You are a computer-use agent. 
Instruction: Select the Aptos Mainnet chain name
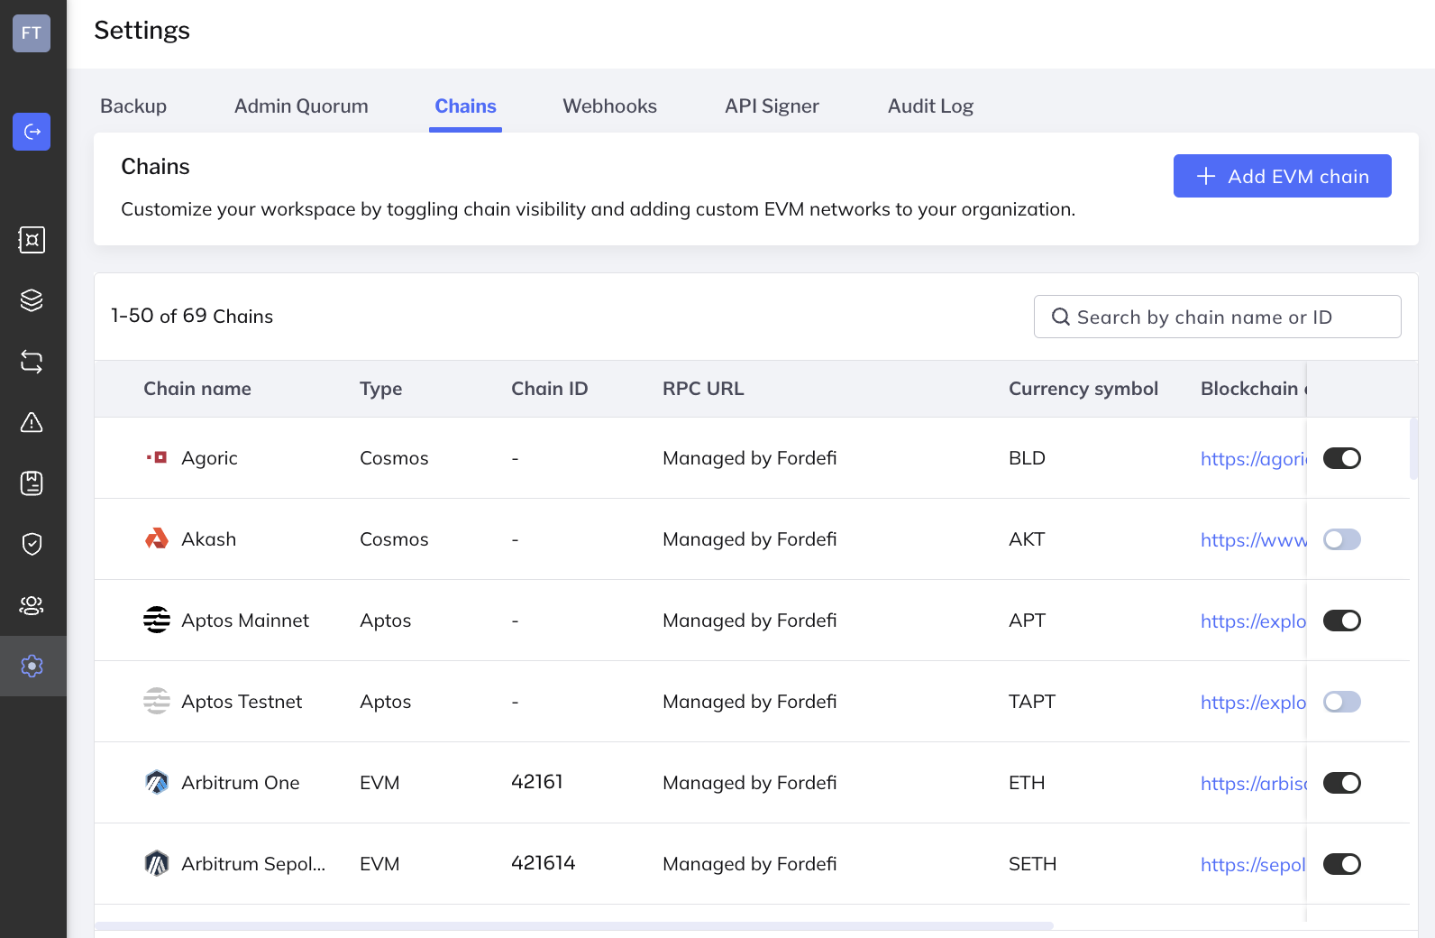pyautogui.click(x=245, y=620)
